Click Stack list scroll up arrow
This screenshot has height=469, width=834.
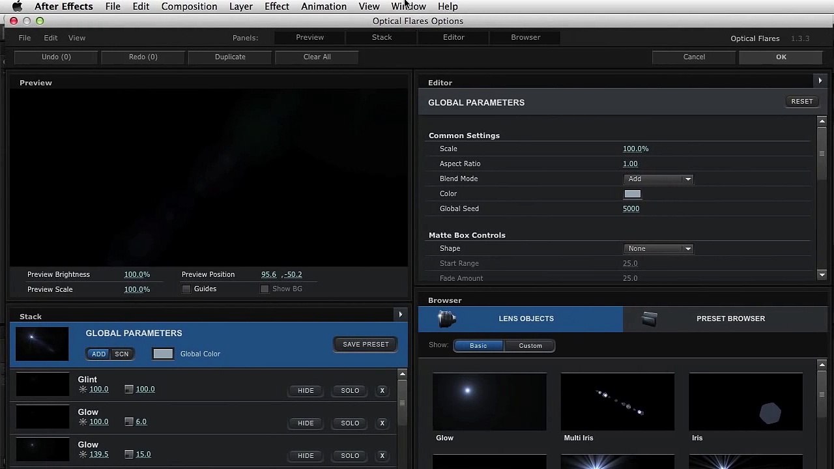(402, 375)
